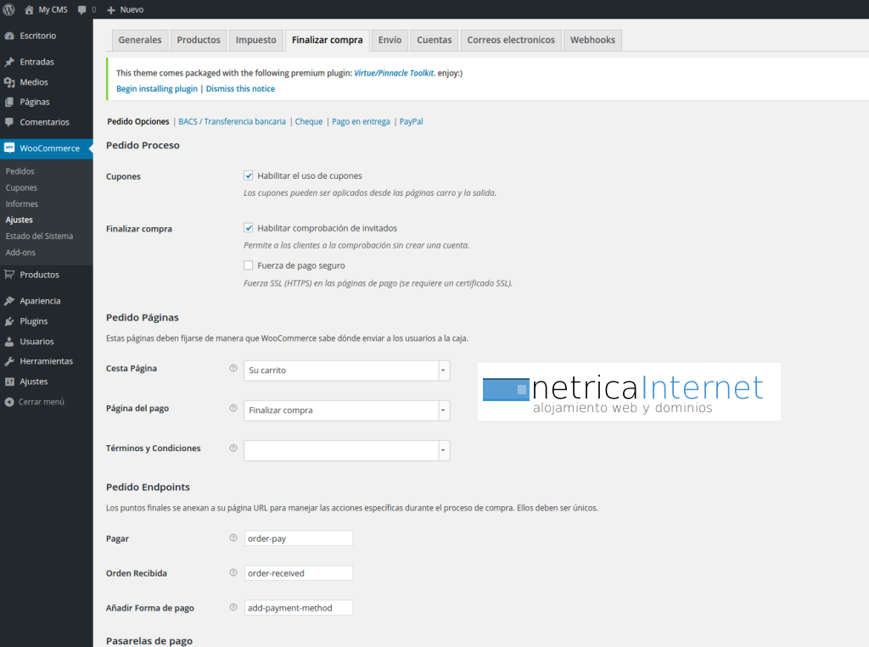Click the help icon next to Pagar
869x647 pixels.
tap(233, 538)
